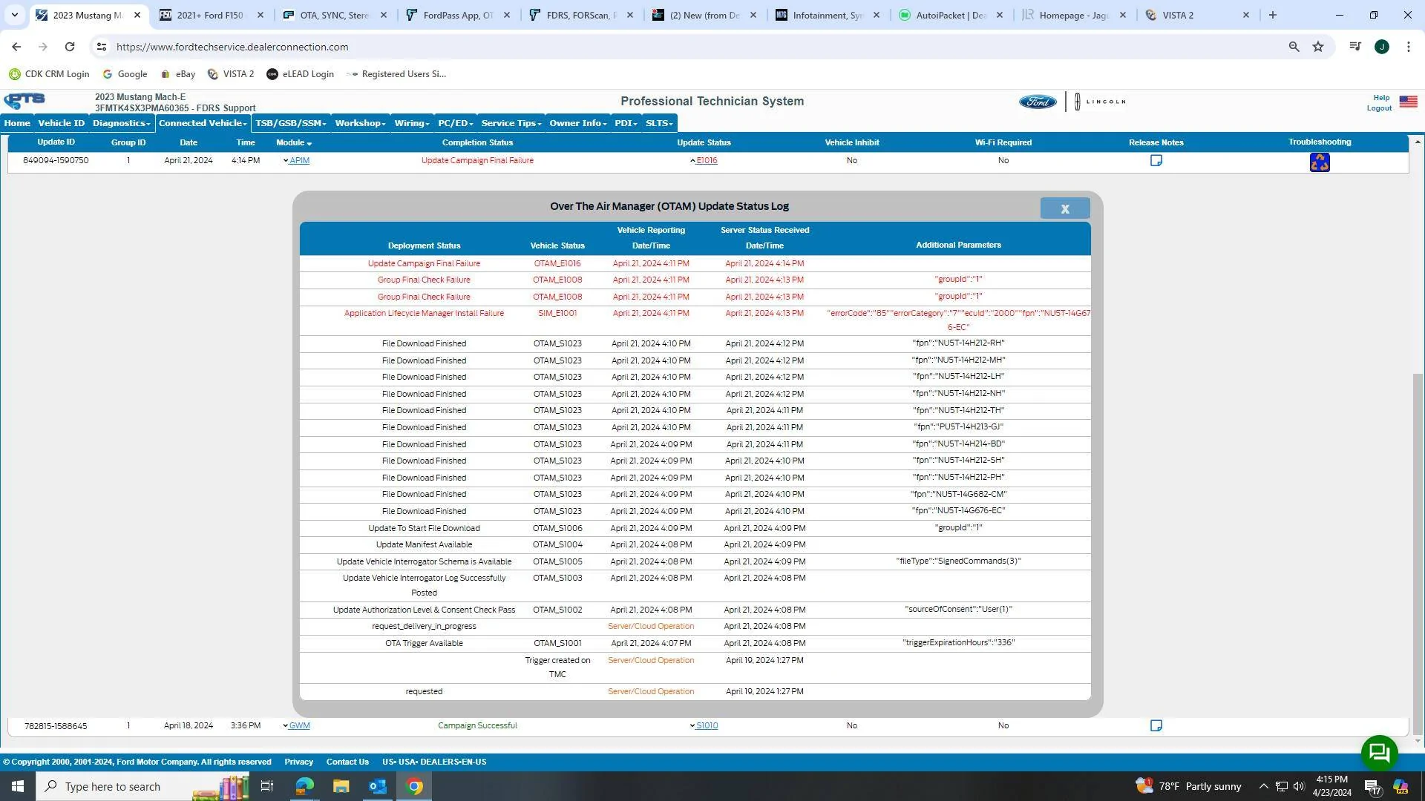Switch to the FordPass App tab
This screenshot has width=1425, height=801.
(457, 15)
